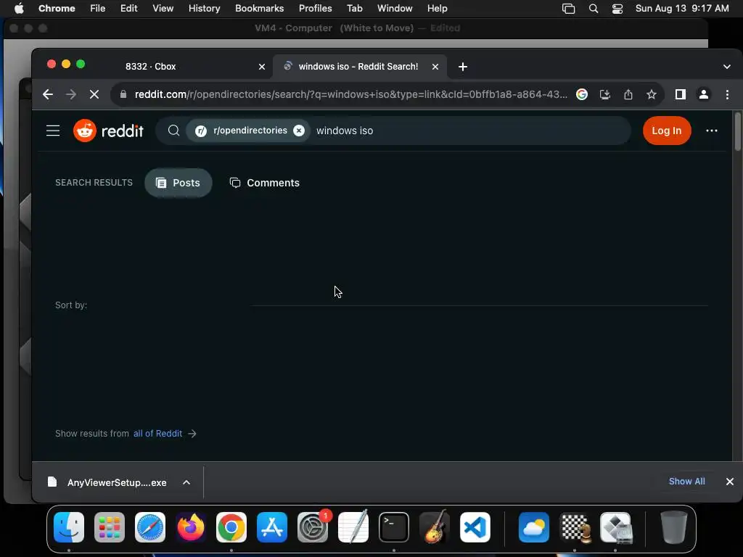Viewport: 743px width, 557px height.
Task: Open the Window menu
Action: point(395,8)
